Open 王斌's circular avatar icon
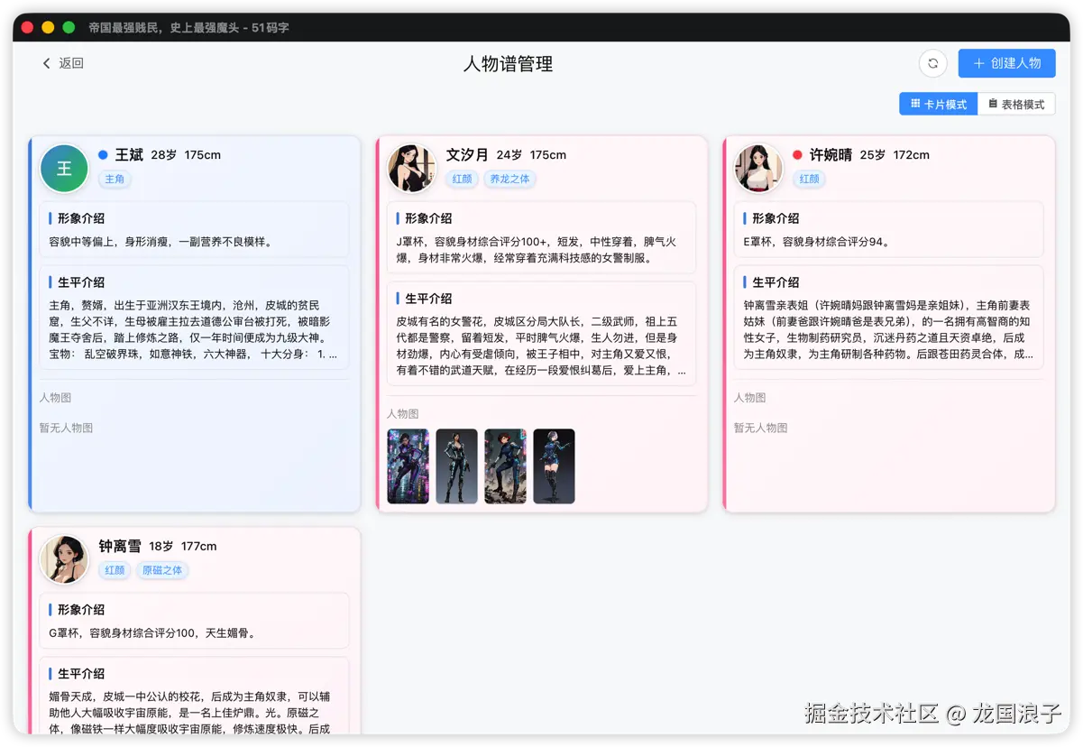 pyautogui.click(x=63, y=169)
